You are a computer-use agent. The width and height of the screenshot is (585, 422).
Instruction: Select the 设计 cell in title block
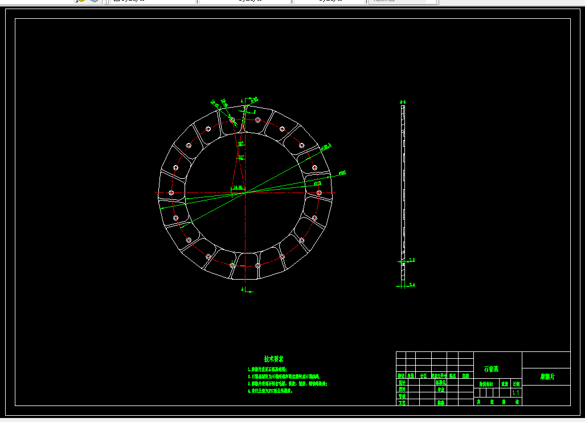click(402, 383)
